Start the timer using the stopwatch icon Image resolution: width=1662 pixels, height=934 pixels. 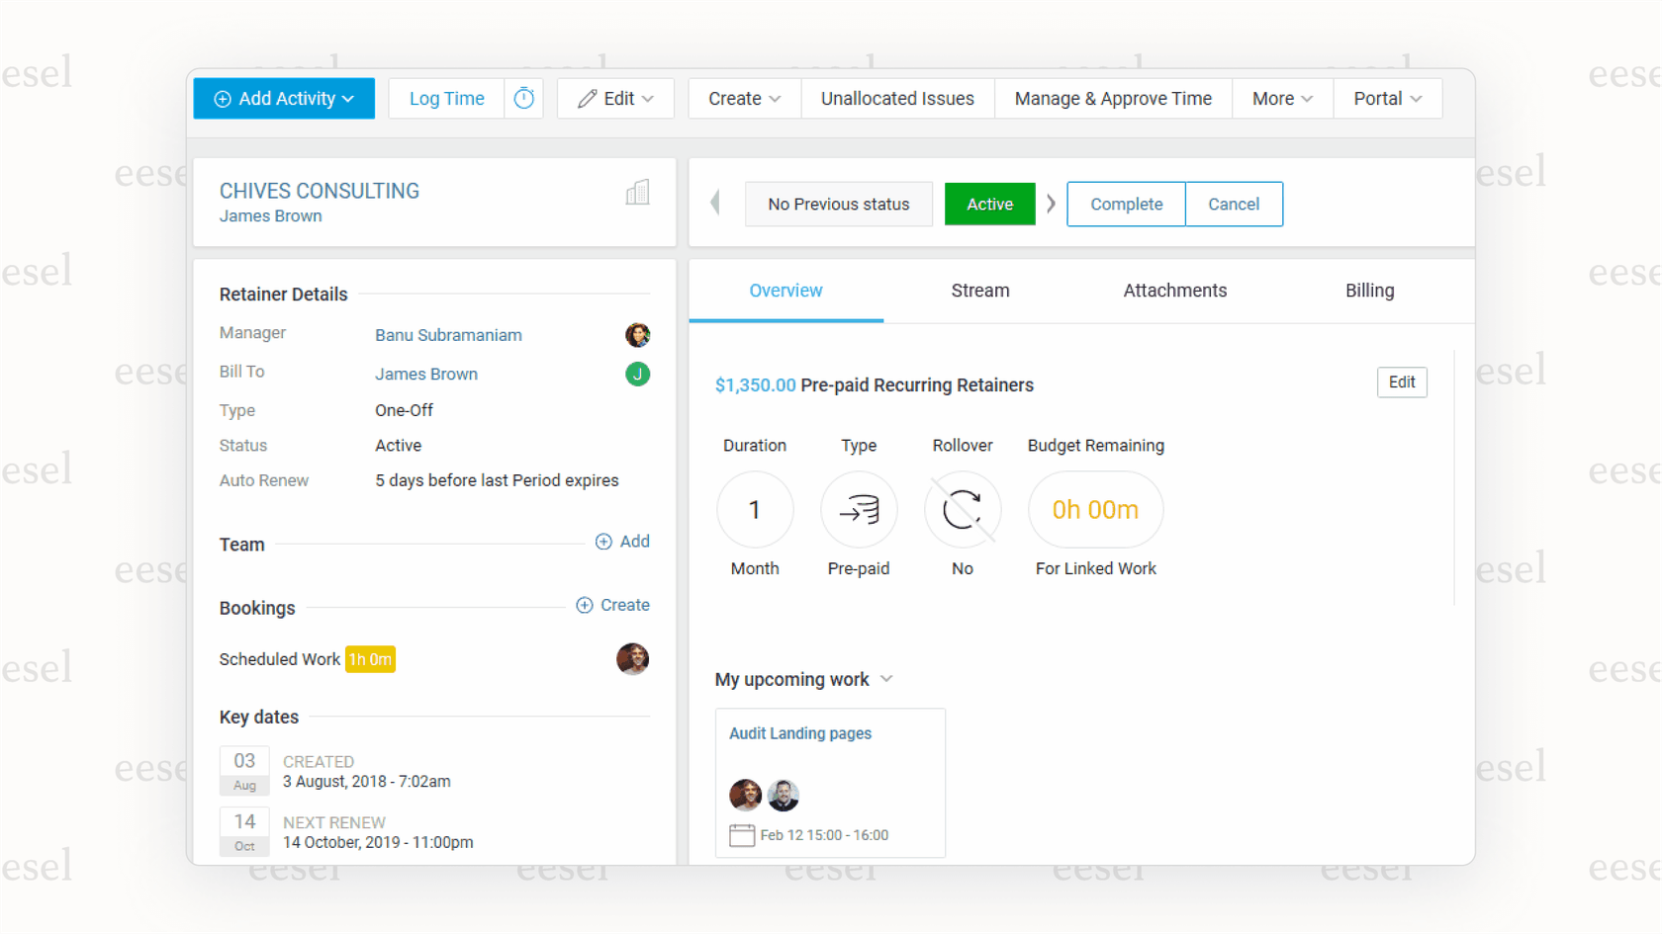(x=523, y=98)
